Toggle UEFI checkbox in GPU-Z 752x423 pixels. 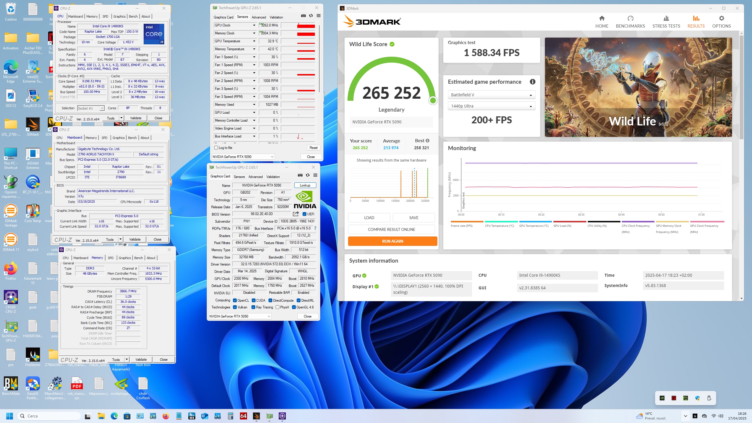pyautogui.click(x=305, y=214)
